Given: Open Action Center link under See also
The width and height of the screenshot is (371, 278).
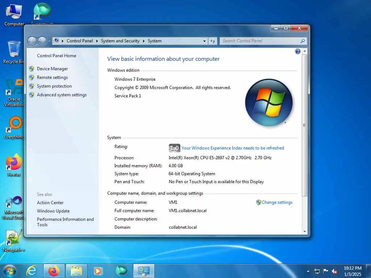Looking at the screenshot, I should 50,203.
